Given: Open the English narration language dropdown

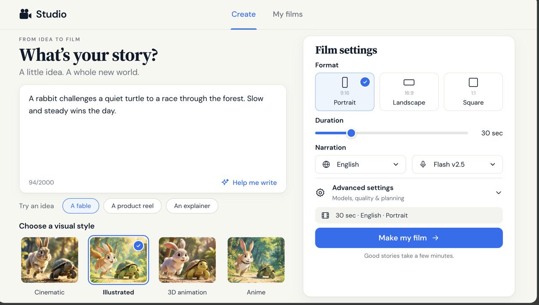Looking at the screenshot, I should pos(360,164).
